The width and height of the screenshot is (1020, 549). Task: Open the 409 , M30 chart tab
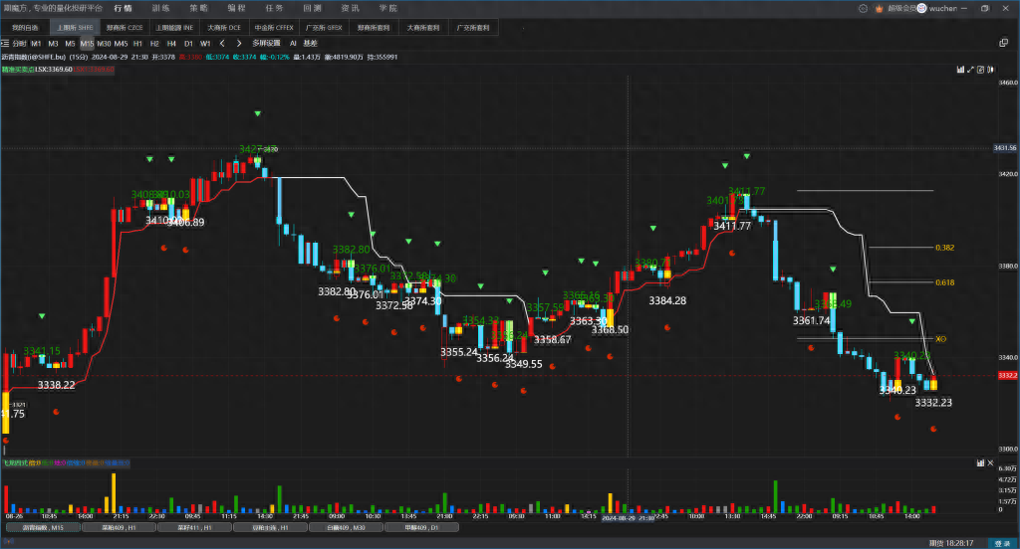(x=346, y=527)
